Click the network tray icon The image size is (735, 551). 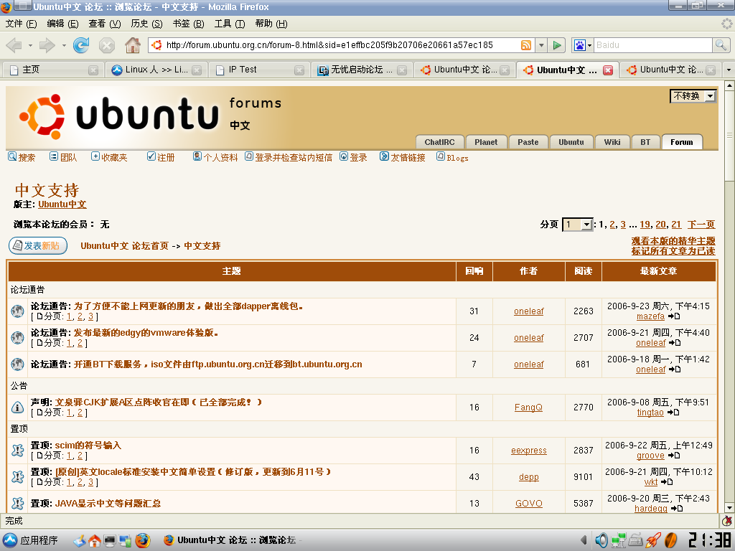point(618,541)
